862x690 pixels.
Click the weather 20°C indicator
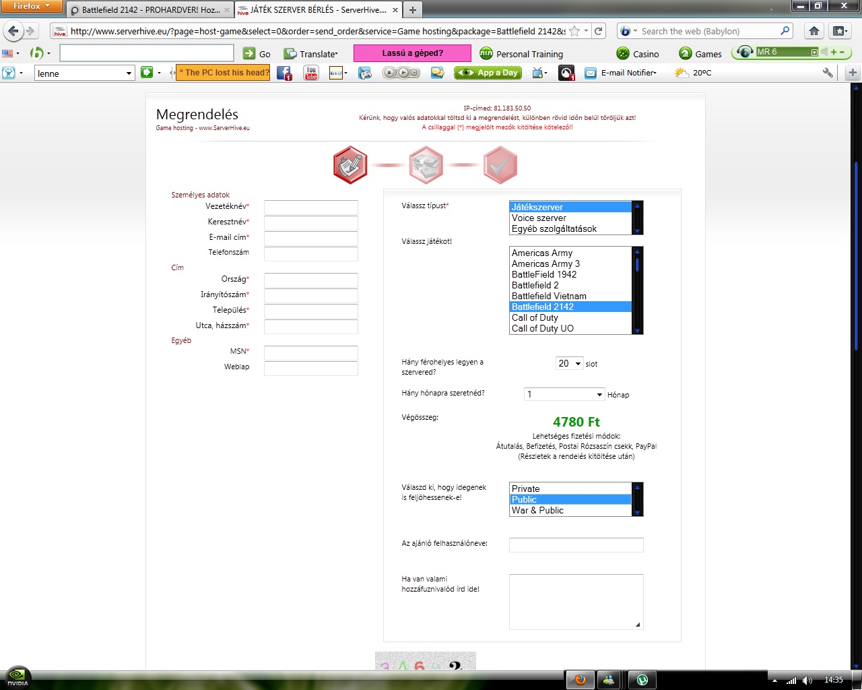point(693,73)
